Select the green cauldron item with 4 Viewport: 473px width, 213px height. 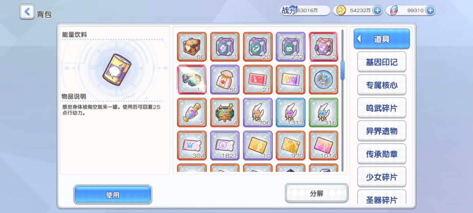tap(225, 113)
